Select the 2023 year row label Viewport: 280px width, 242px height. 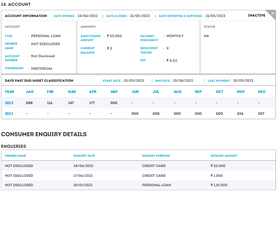tap(9, 103)
